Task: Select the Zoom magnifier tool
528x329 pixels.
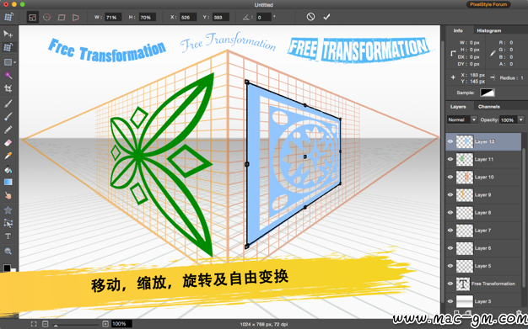Action: click(x=8, y=251)
